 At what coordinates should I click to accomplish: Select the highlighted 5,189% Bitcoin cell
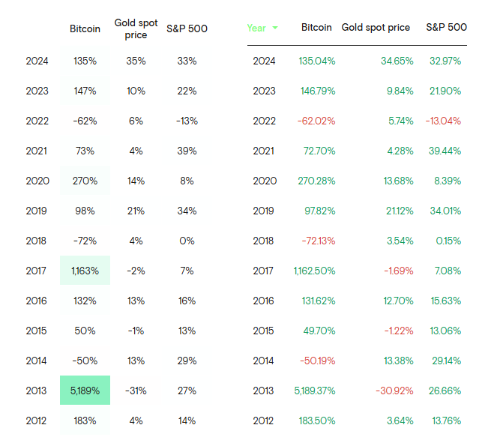[85, 391]
